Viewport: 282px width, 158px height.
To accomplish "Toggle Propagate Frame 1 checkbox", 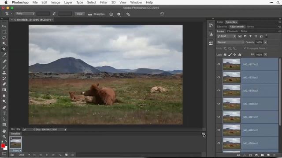I will click(245, 48).
